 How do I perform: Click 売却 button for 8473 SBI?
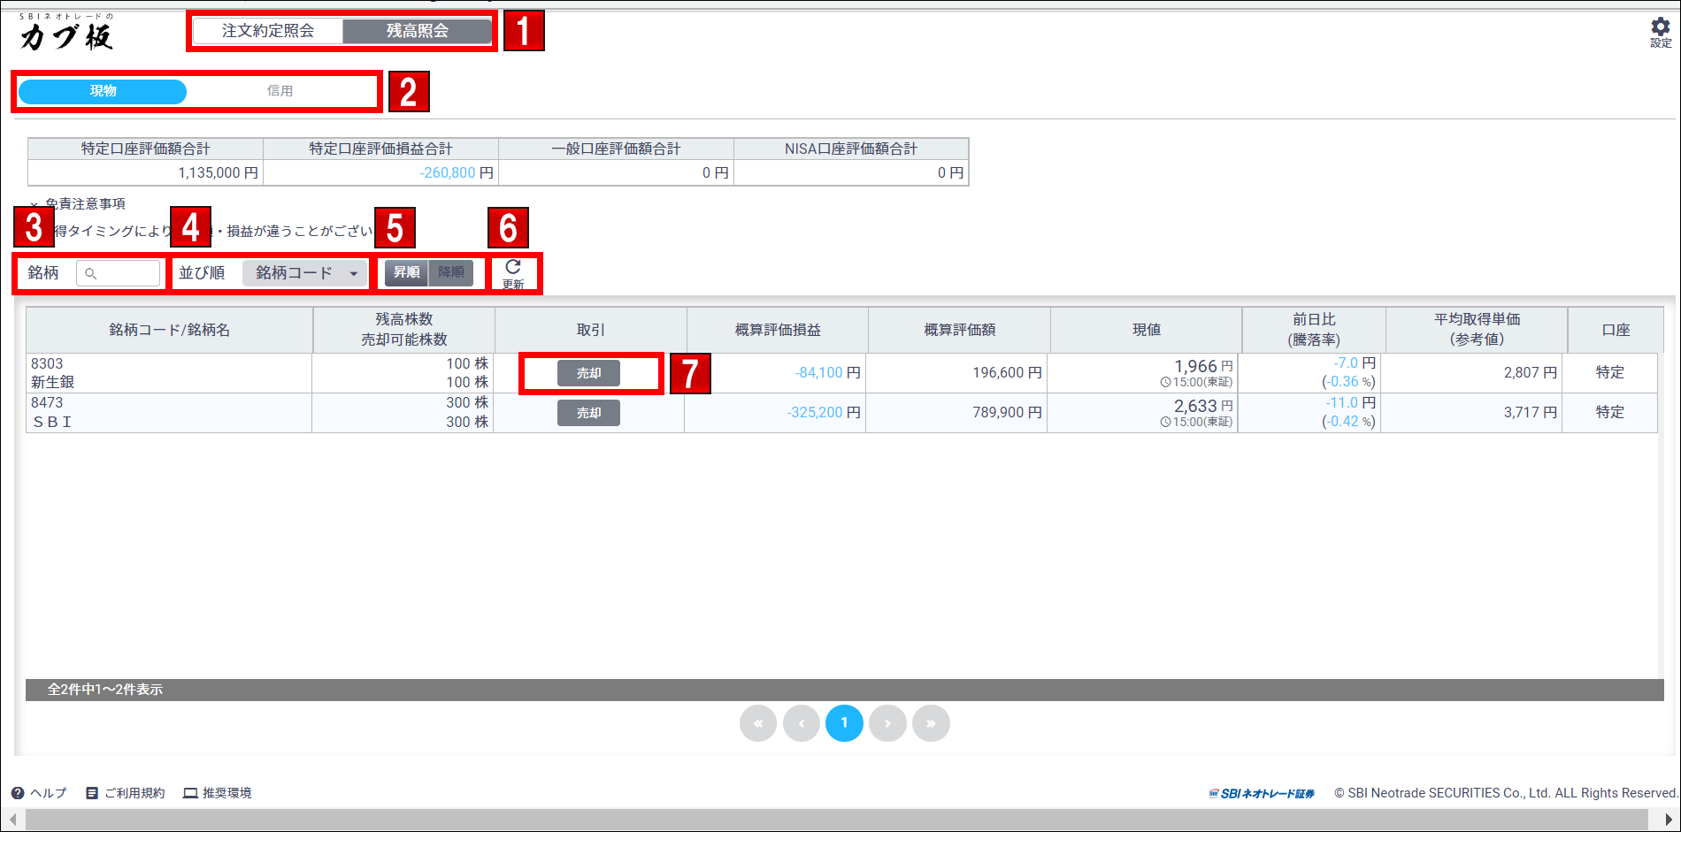pos(588,413)
